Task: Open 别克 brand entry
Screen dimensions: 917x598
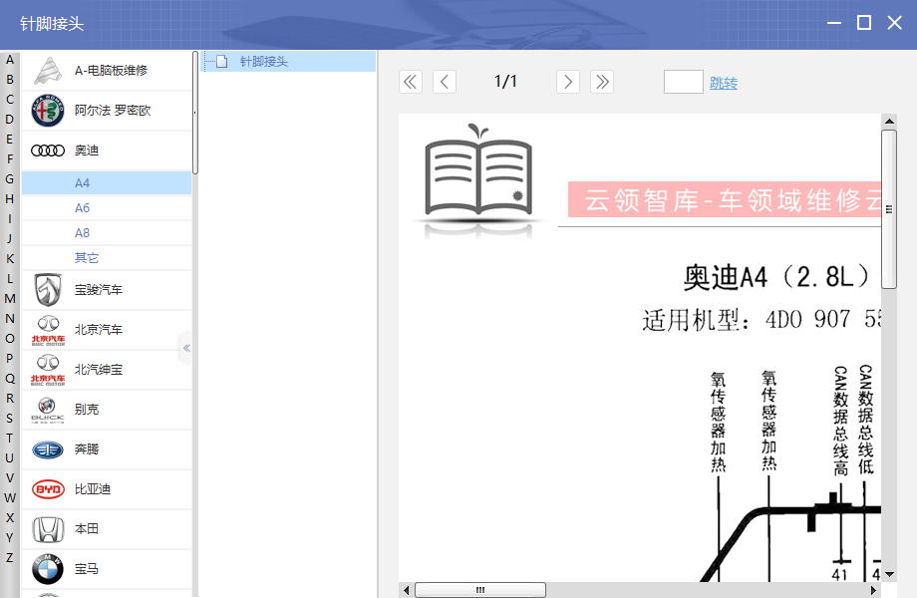Action: tap(107, 410)
